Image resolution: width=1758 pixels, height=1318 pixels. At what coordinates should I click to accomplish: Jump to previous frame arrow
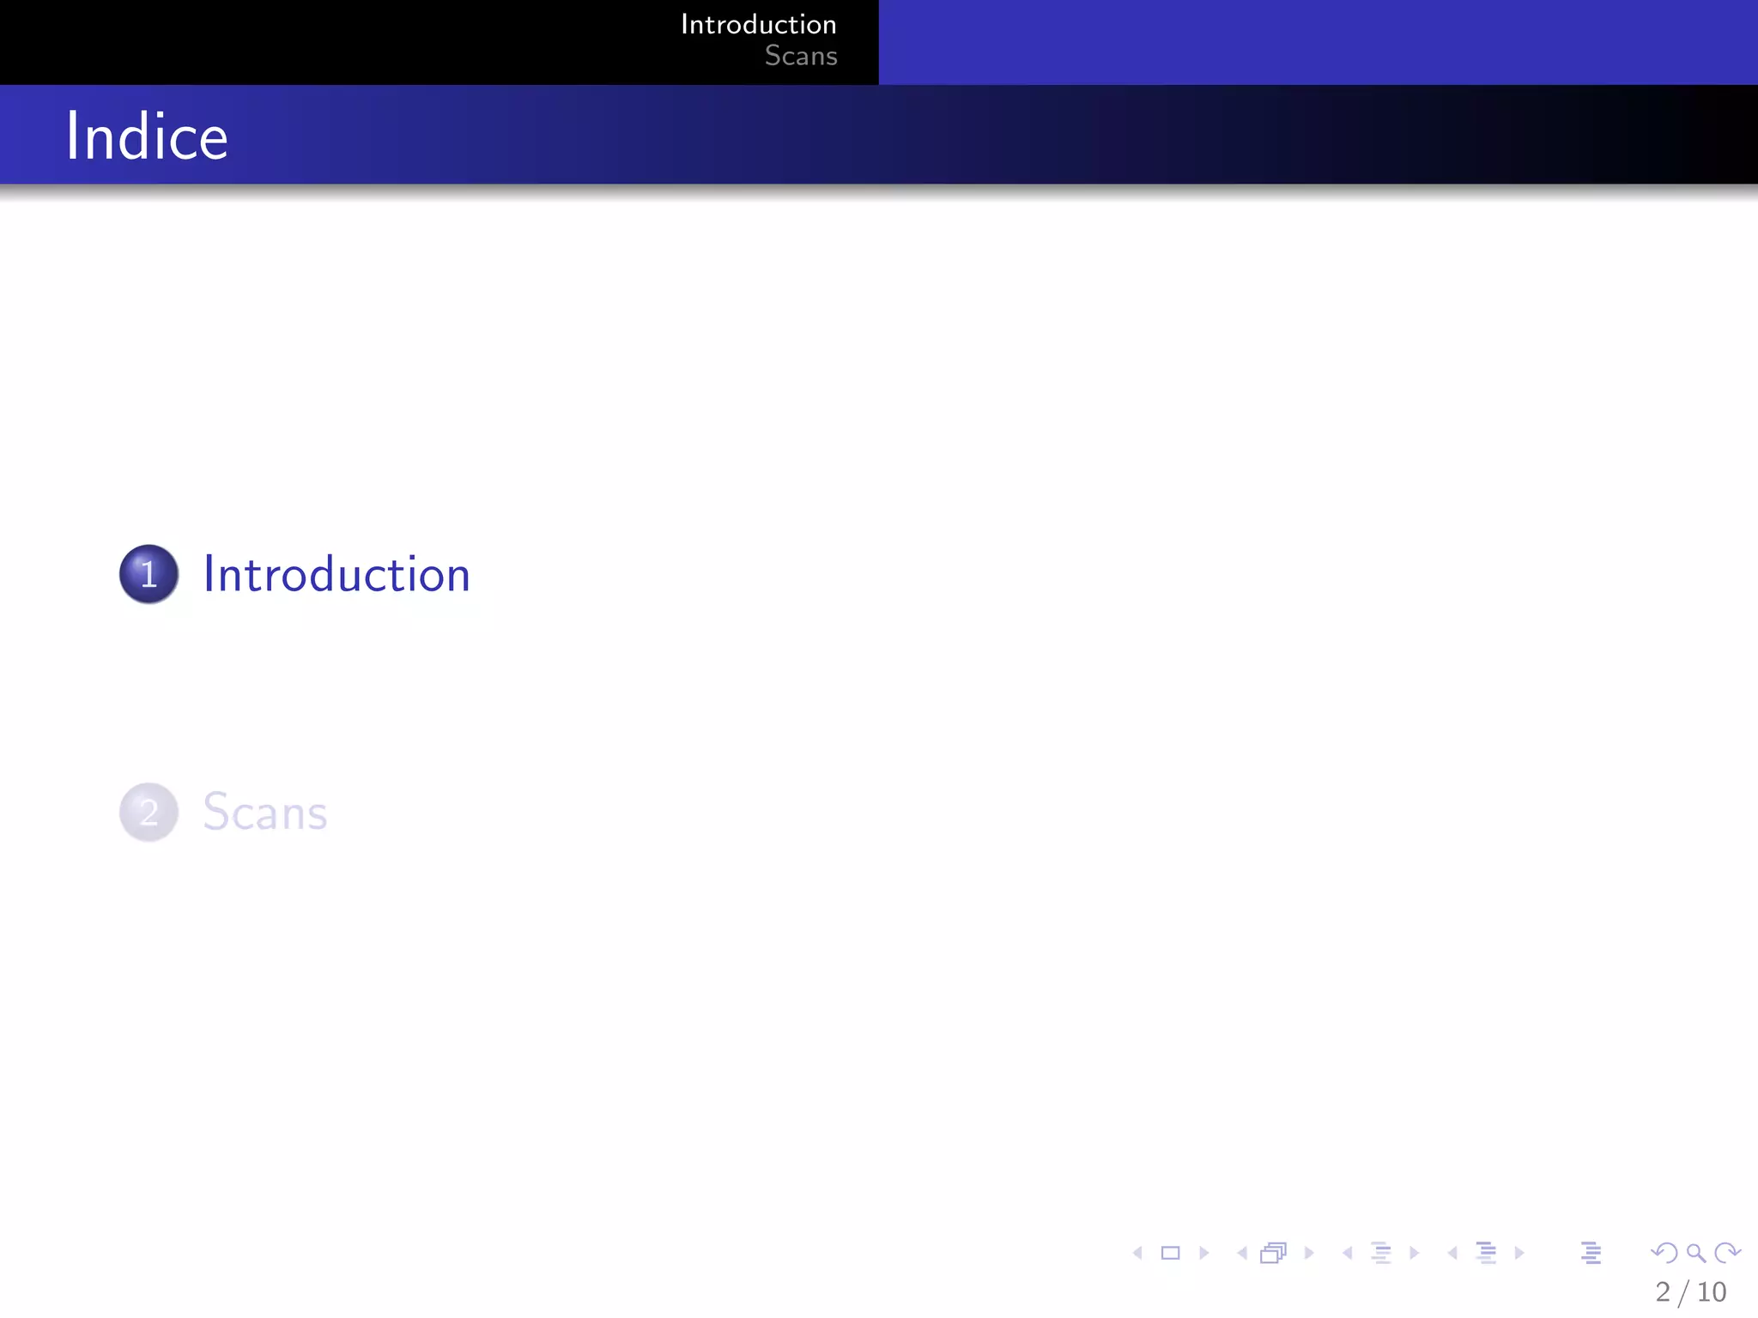1242,1253
